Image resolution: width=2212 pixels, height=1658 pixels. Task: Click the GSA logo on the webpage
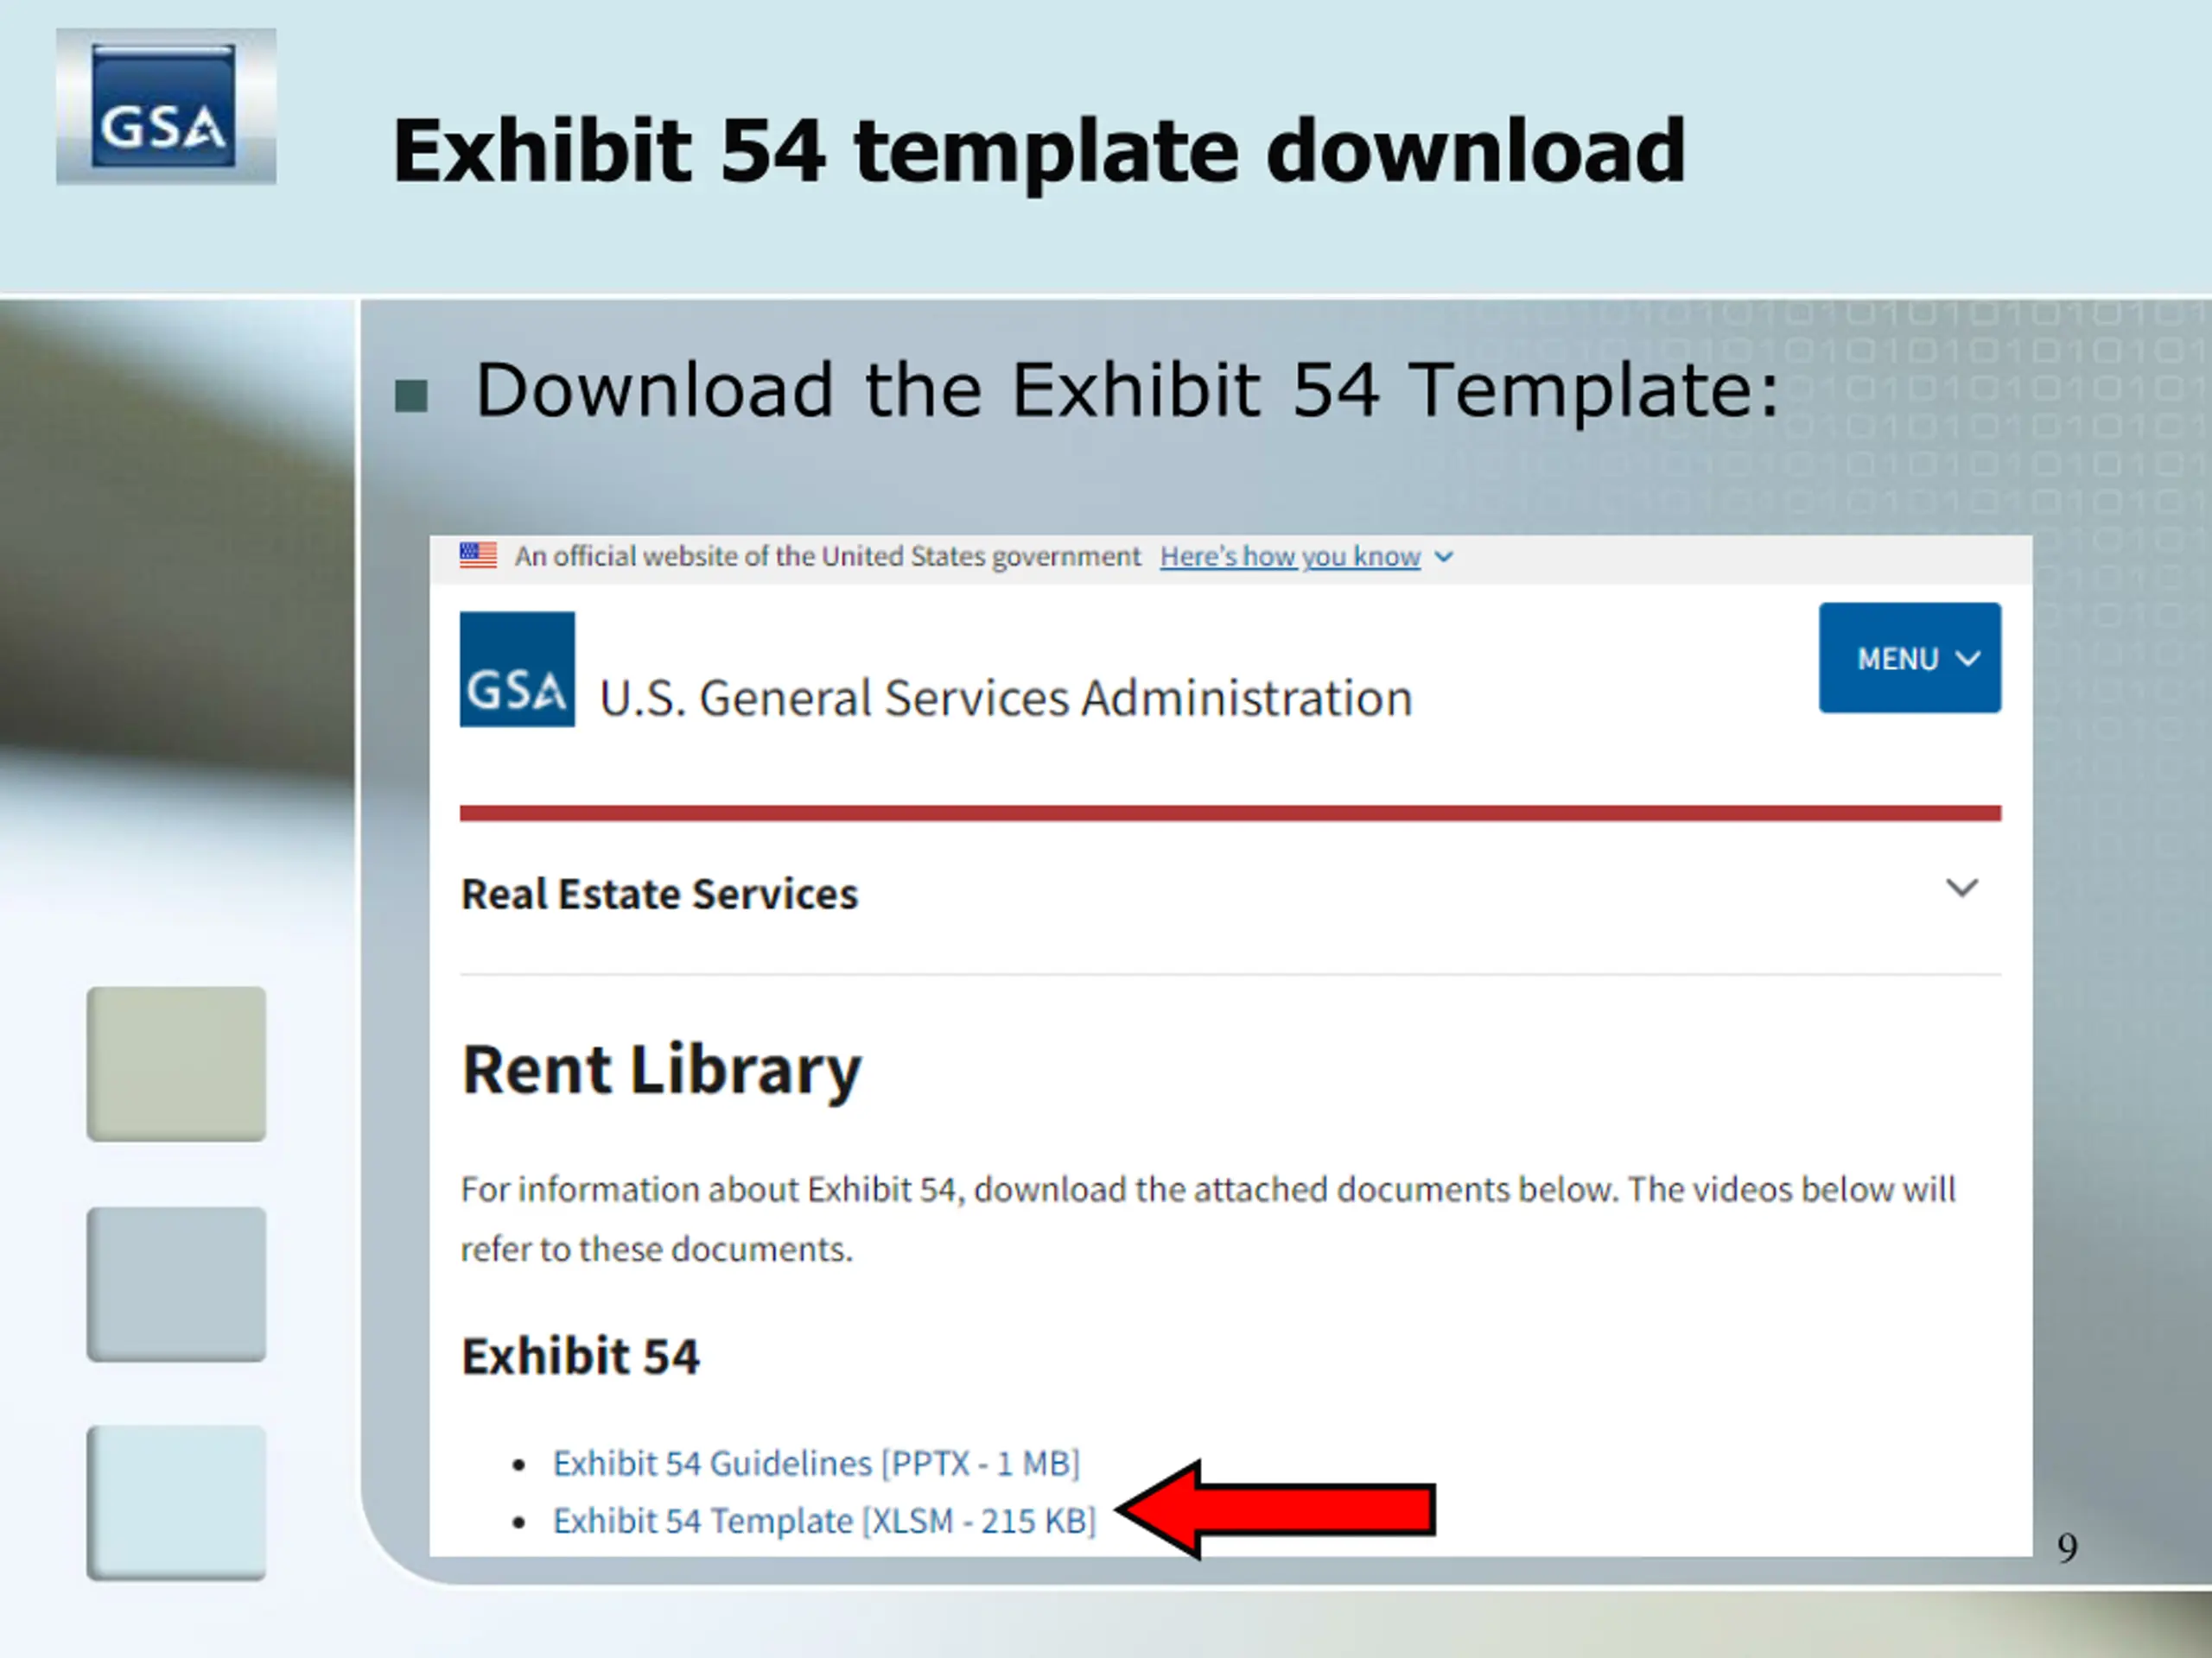517,668
